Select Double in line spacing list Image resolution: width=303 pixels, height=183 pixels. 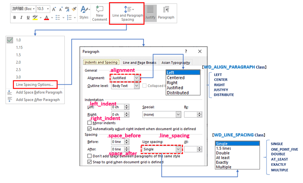click(237, 153)
